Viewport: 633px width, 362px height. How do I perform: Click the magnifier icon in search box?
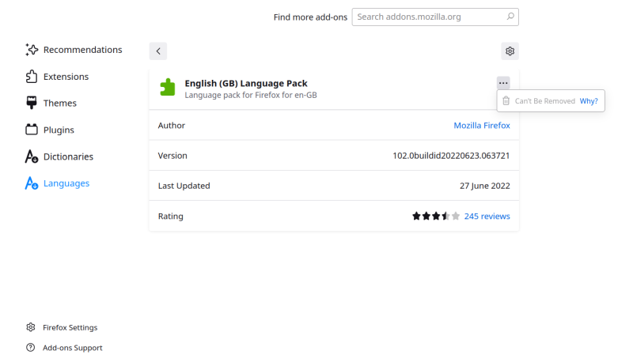510,17
